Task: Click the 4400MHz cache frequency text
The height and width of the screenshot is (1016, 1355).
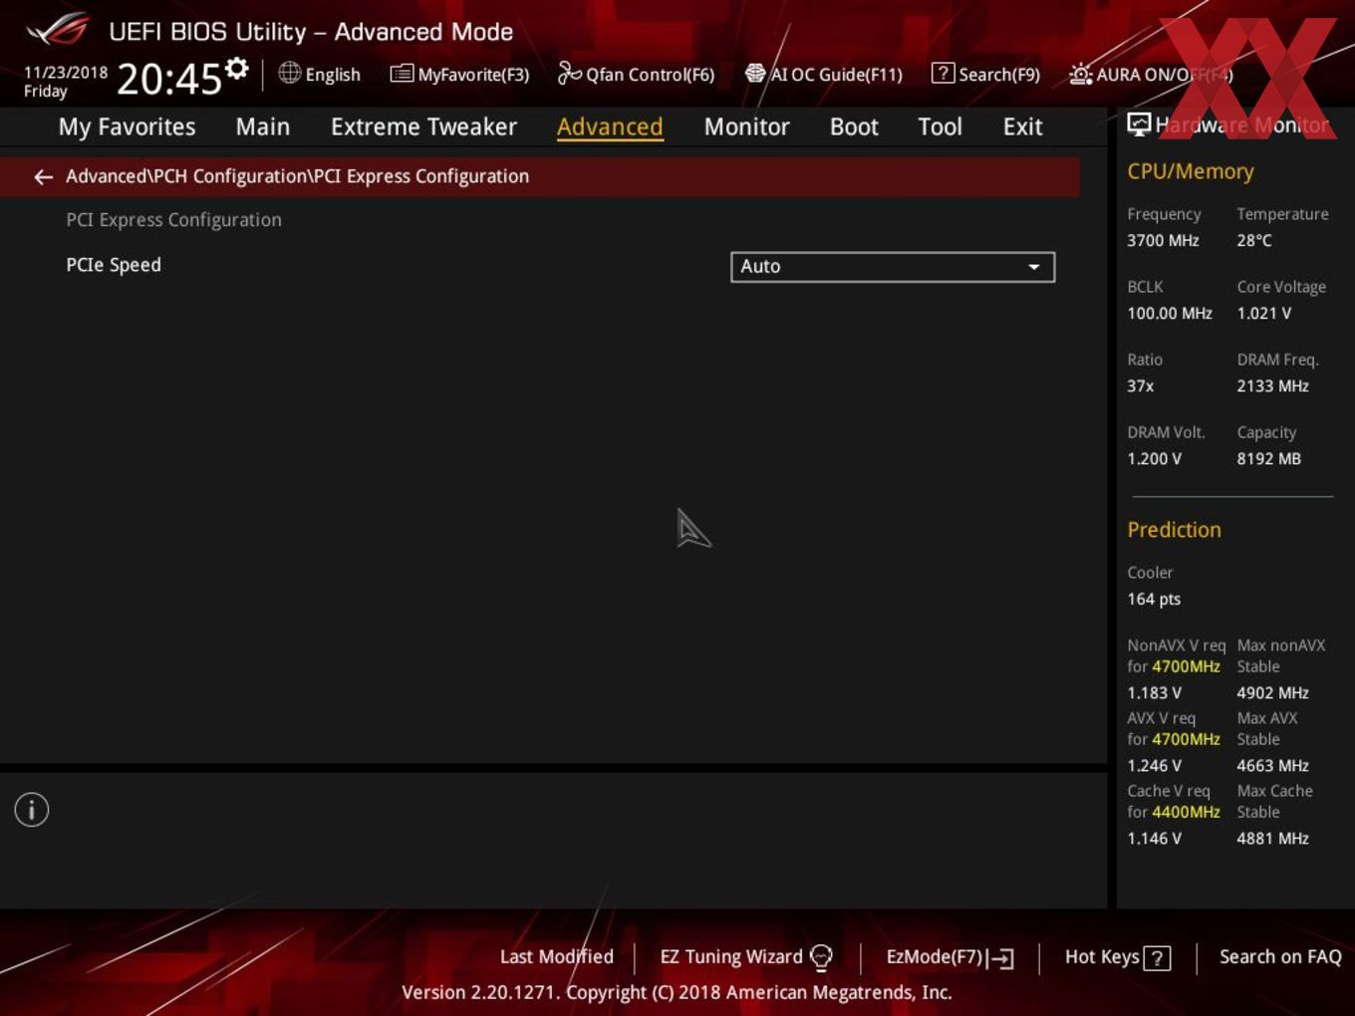Action: (x=1186, y=812)
